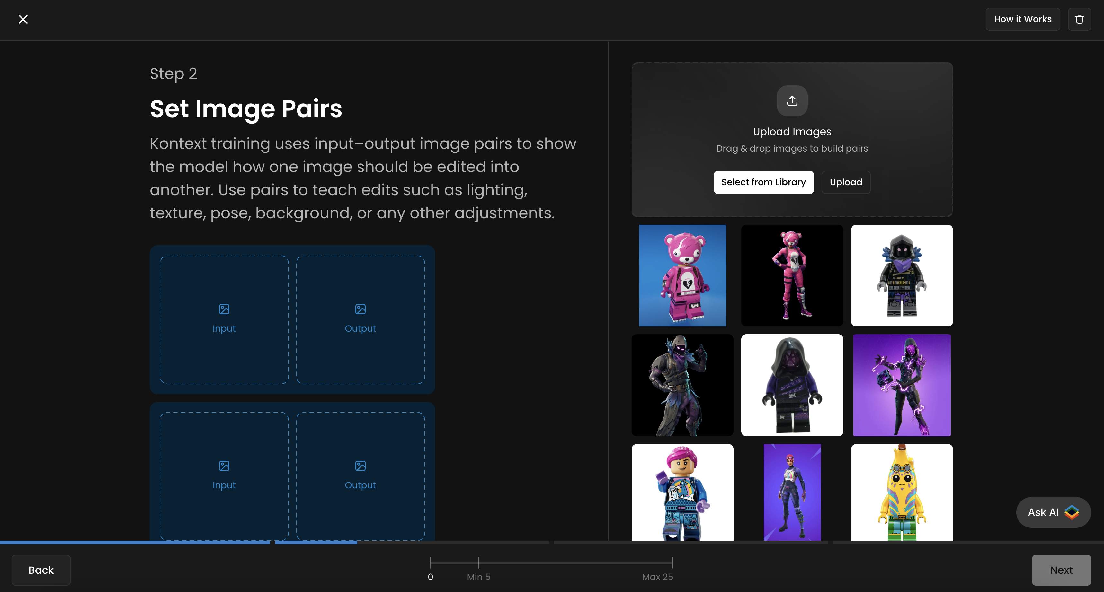Click first pair's Output image icon

(x=360, y=309)
